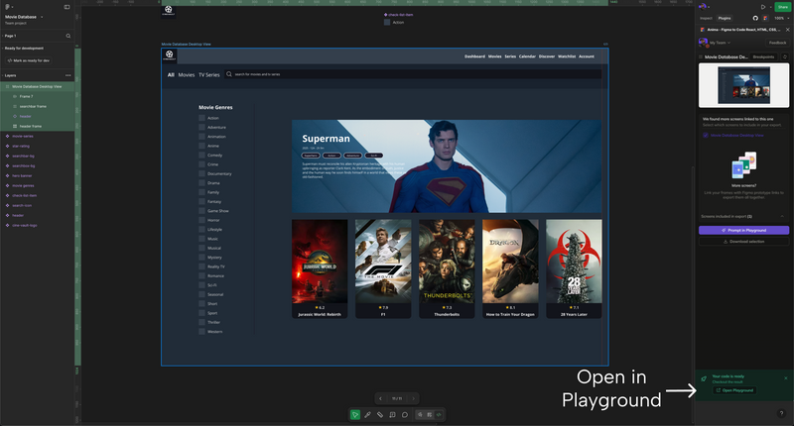
Task: Switch to Draw mode in toolbar
Action: coord(420,415)
